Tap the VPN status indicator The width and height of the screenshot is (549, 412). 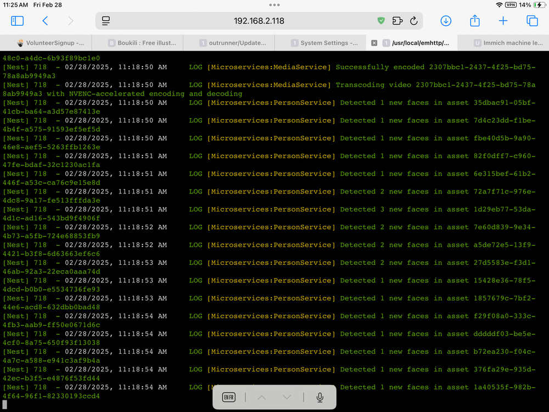tap(511, 5)
